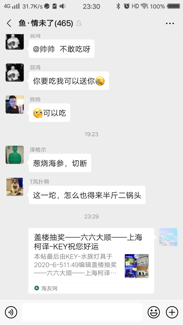Screen dimensions: 183x325
Task: Open more attachments with plus icon
Action: click(172, 312)
